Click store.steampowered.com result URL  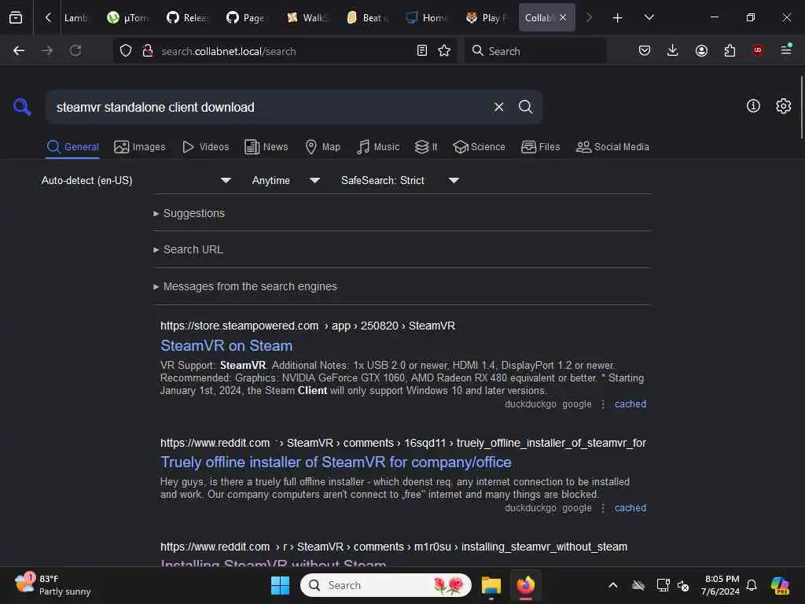click(307, 326)
